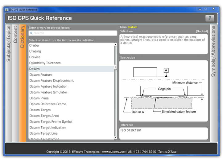Click the dictionary list scrollbar thumb
Viewport: 223px width, 160px height.
click(x=116, y=67)
